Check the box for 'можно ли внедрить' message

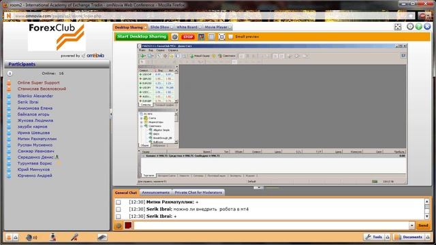click(118, 209)
